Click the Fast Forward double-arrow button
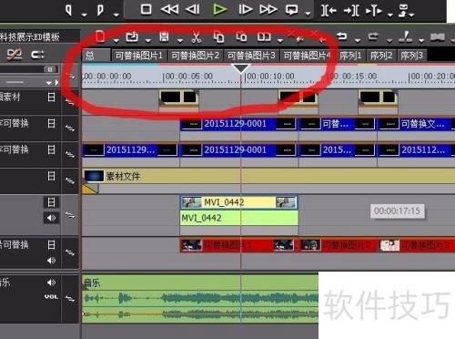Screen dimensions: 455x339 pos(268,9)
